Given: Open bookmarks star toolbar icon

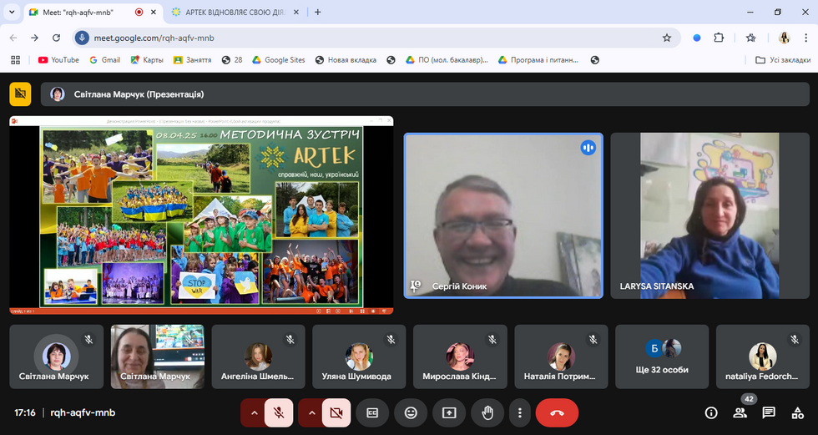Looking at the screenshot, I should point(751,38).
